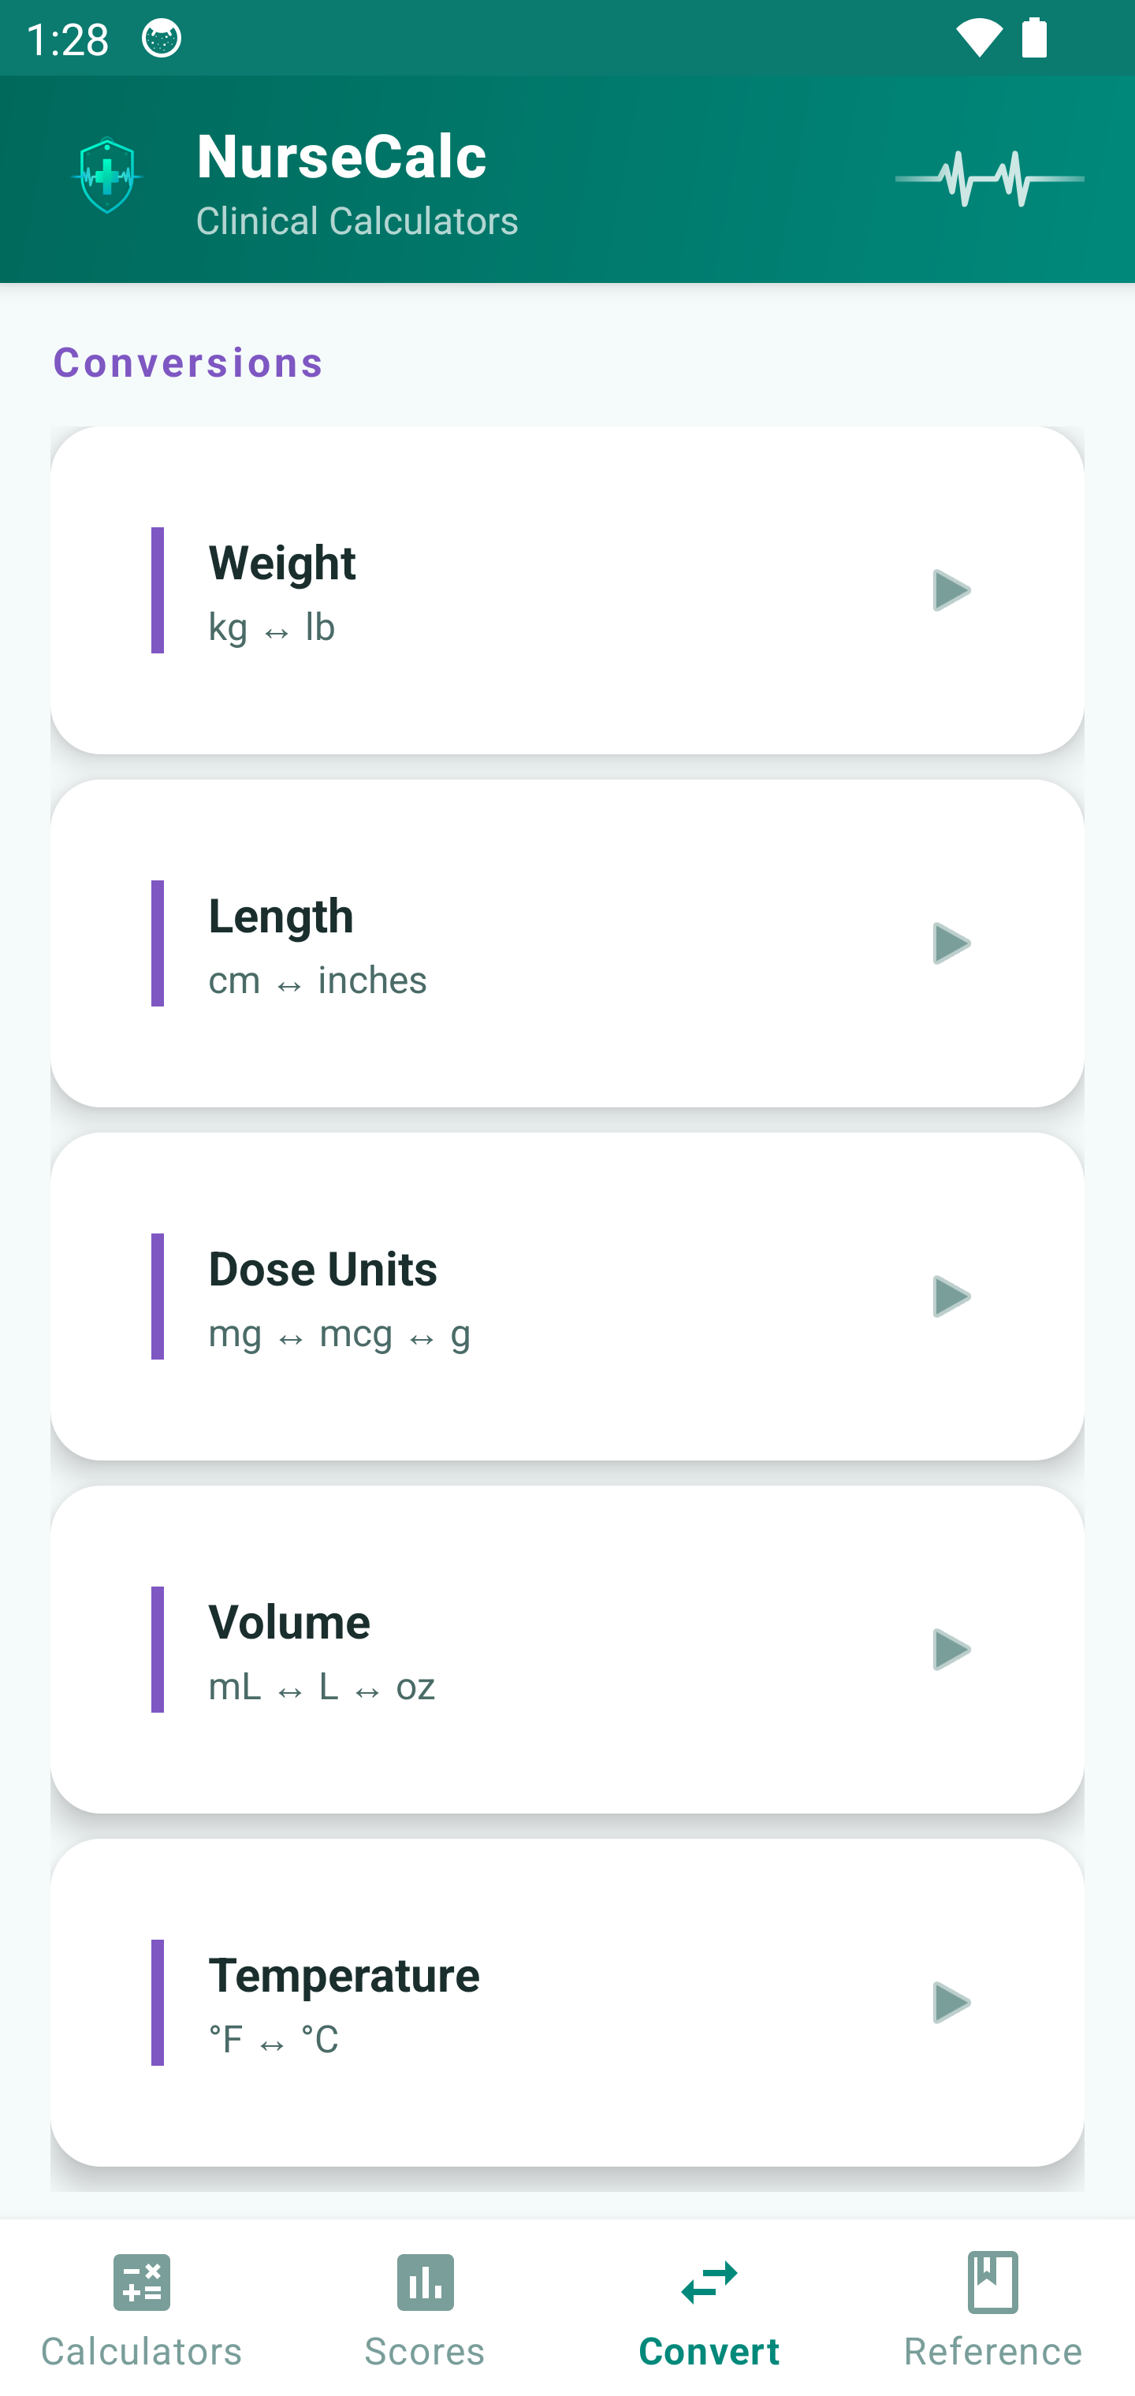
Task: Select the Dose Units mg mcg g card
Action: point(465,1297)
